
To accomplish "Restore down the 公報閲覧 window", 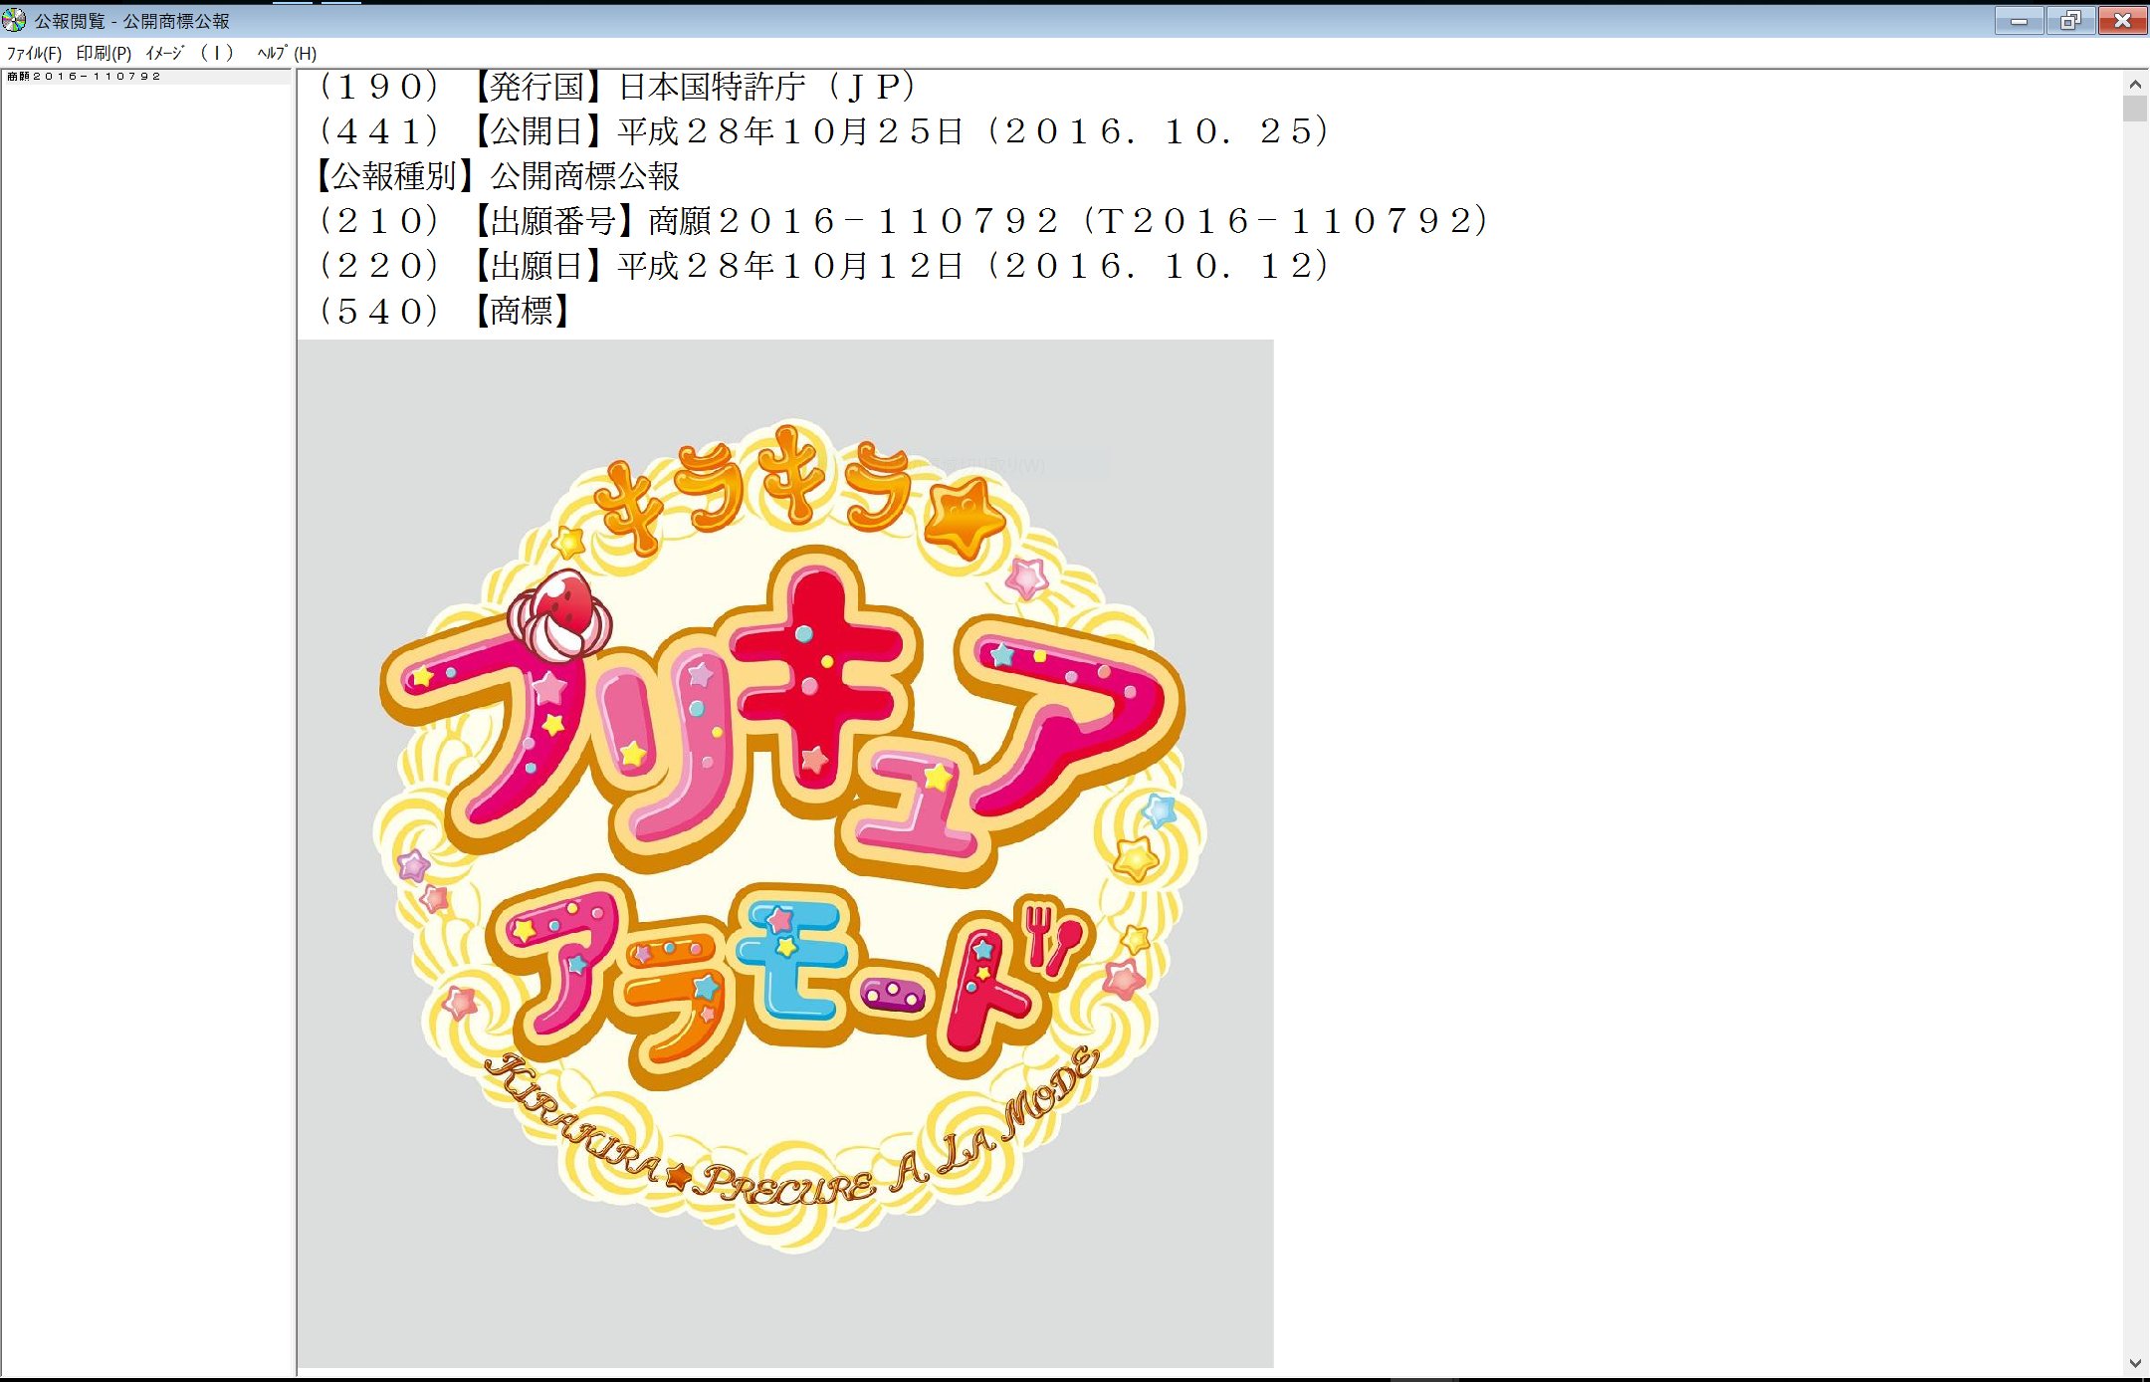I will tap(2070, 20).
